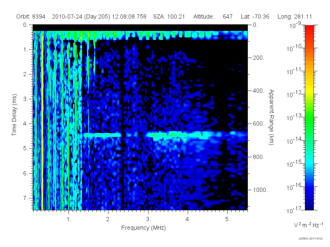Click the 2. tick label on frequency axis
This screenshot has width=330, height=247.
(108, 219)
